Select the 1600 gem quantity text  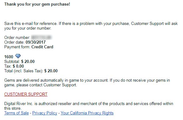tap(9, 57)
